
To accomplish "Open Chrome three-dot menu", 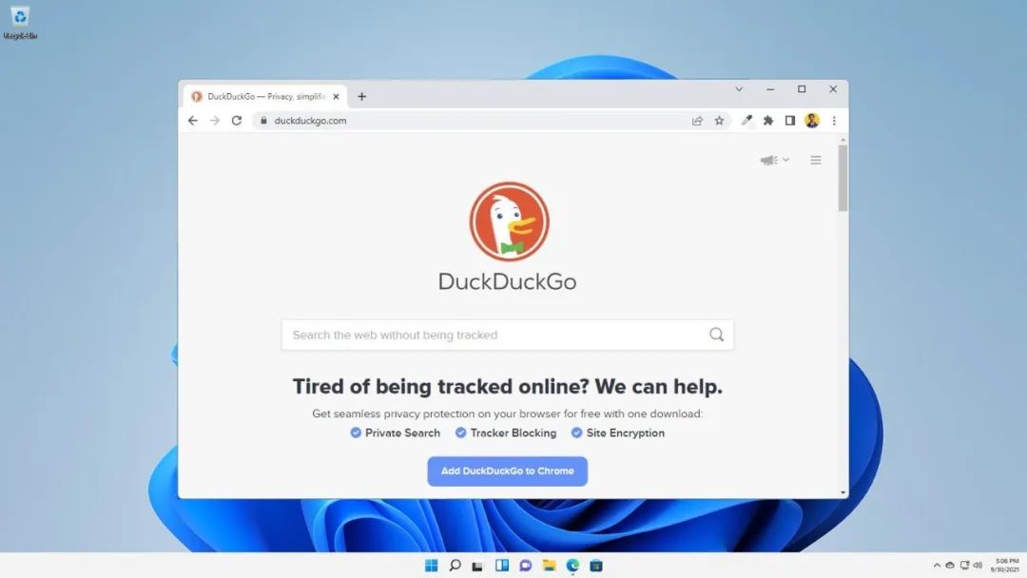I will point(834,121).
